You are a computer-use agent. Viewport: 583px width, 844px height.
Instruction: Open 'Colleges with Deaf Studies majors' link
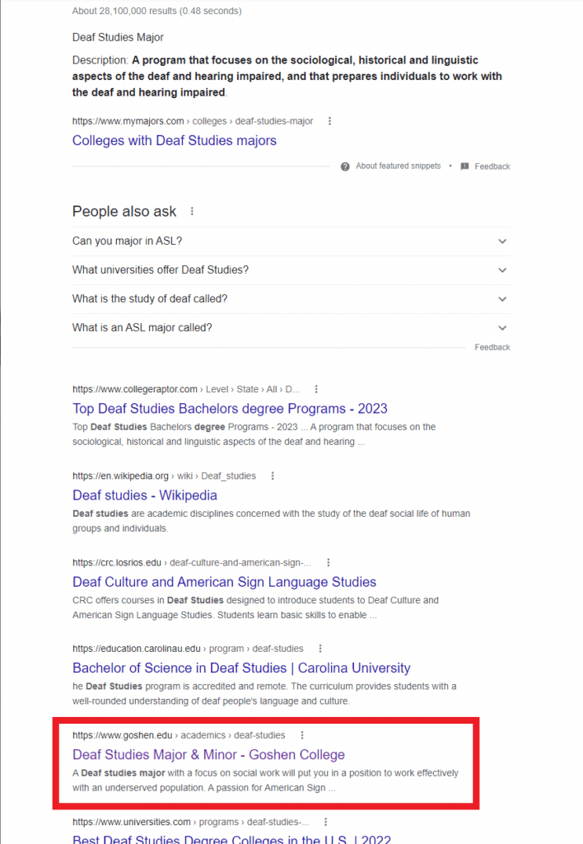pyautogui.click(x=175, y=140)
